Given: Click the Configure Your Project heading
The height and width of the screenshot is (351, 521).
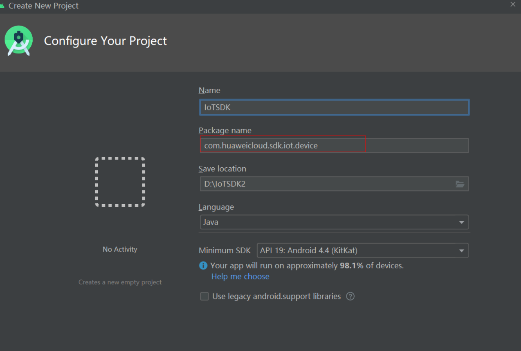Looking at the screenshot, I should tap(105, 40).
